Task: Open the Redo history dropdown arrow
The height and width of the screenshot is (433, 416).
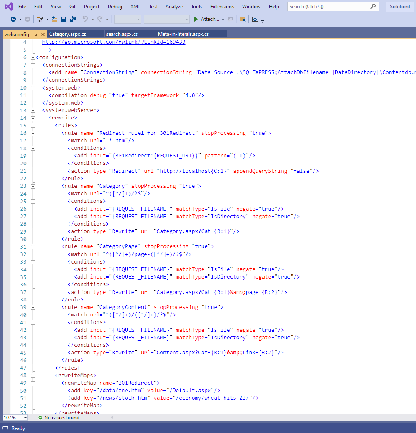Action: [107, 19]
